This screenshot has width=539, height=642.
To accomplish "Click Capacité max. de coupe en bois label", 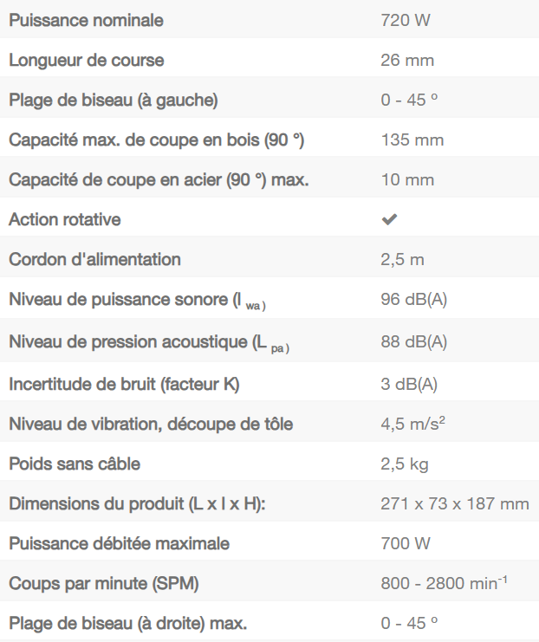I will [157, 139].
